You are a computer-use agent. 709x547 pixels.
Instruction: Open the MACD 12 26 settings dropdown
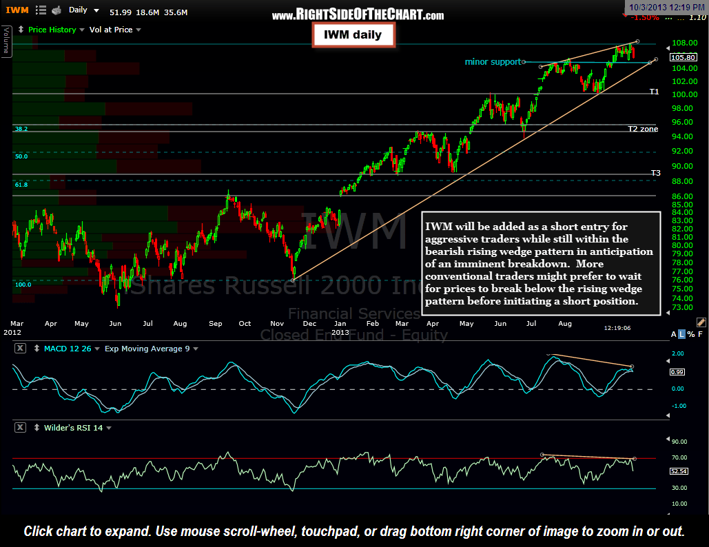point(96,349)
